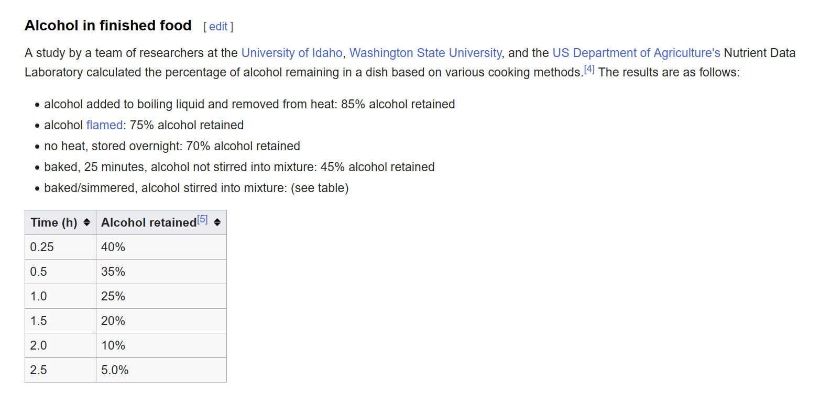Open the flamed link in the list
The width and height of the screenshot is (820, 393).
click(104, 125)
